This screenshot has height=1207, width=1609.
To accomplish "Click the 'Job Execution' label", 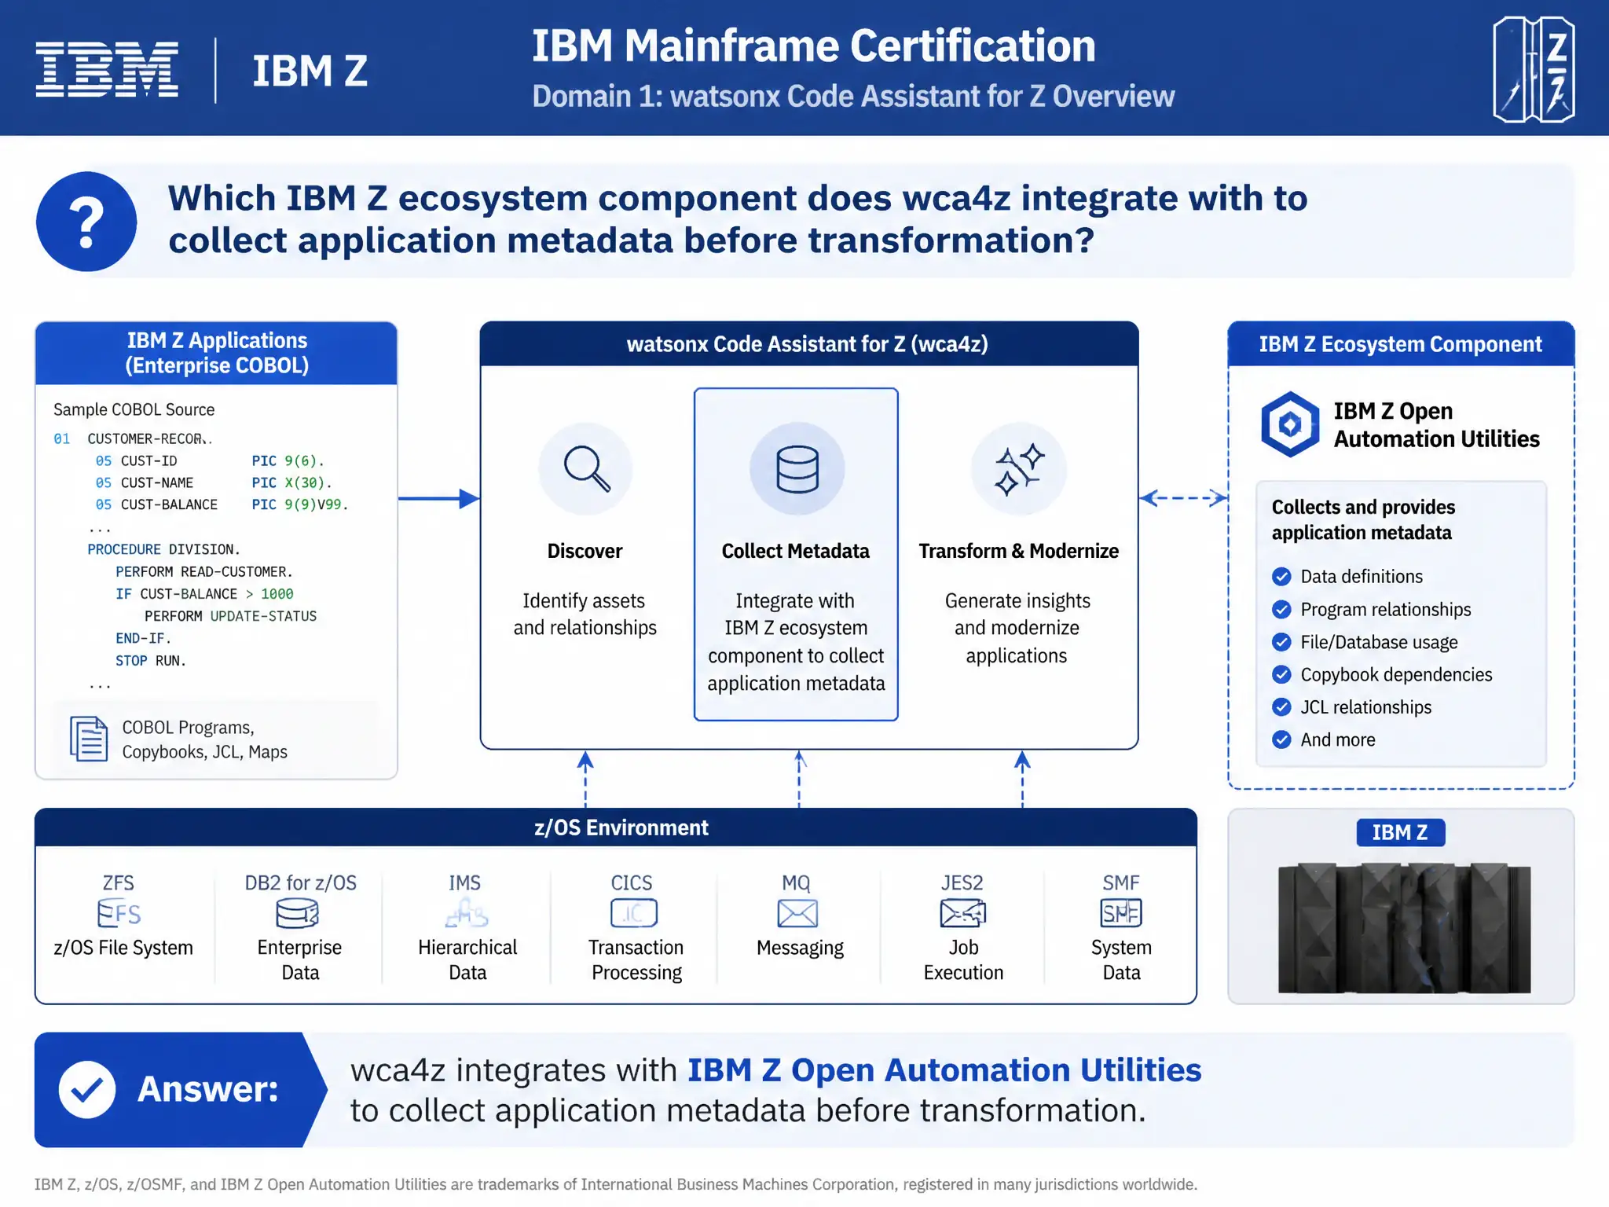I will [x=964, y=960].
